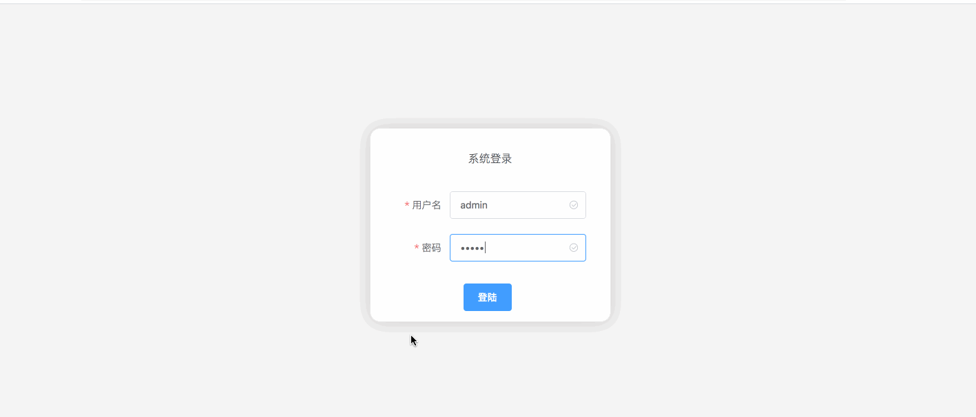The height and width of the screenshot is (417, 976).
Task: Click the checkmark icon in the 密码 field
Action: pyautogui.click(x=573, y=248)
